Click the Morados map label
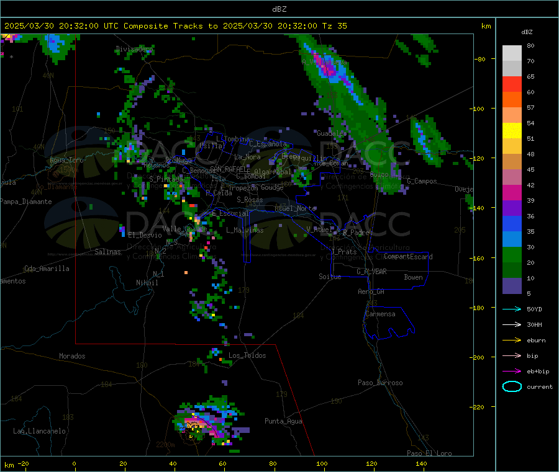This screenshot has height=472, width=559. click(72, 356)
